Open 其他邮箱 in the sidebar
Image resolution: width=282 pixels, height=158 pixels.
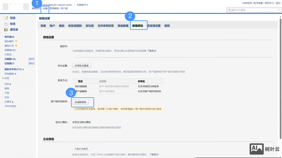coord(9,74)
